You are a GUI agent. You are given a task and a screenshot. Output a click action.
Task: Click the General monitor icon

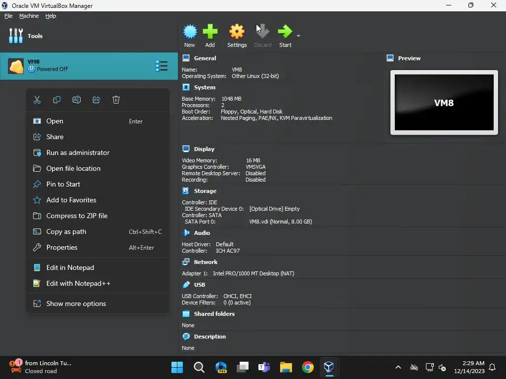(186, 58)
